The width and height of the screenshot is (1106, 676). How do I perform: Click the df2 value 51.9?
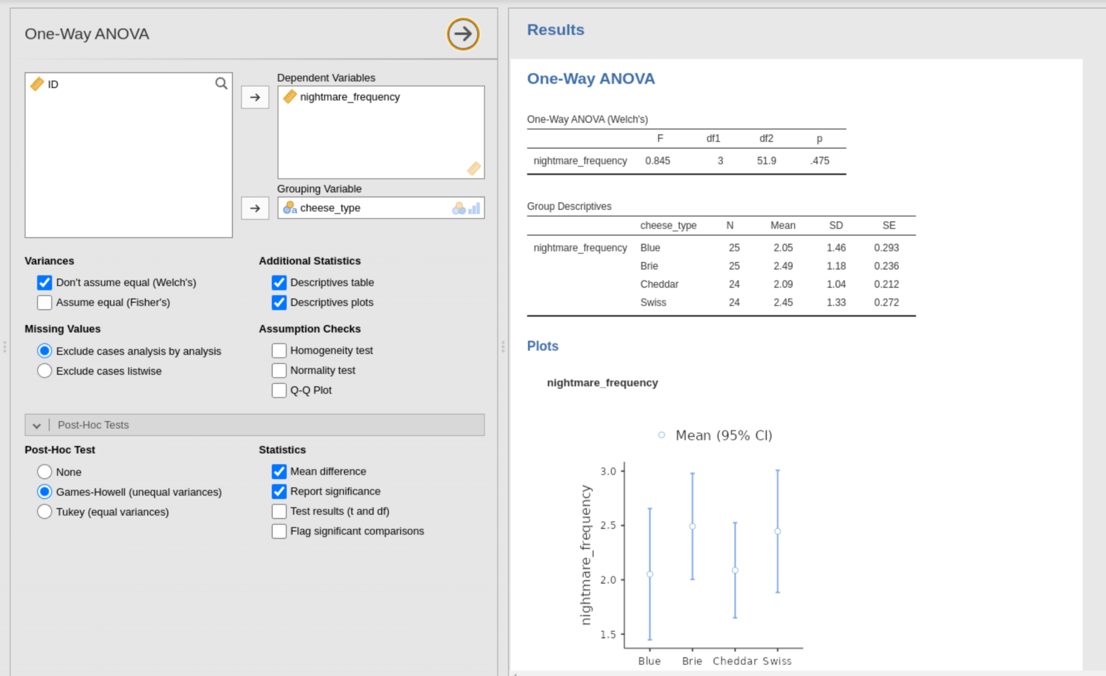[x=767, y=161]
